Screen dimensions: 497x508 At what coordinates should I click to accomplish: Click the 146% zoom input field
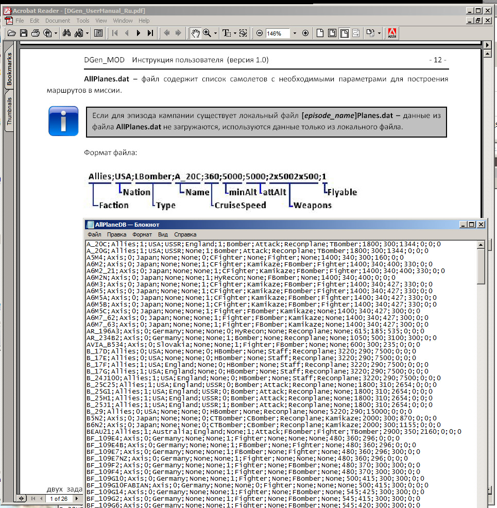[x=277, y=33]
